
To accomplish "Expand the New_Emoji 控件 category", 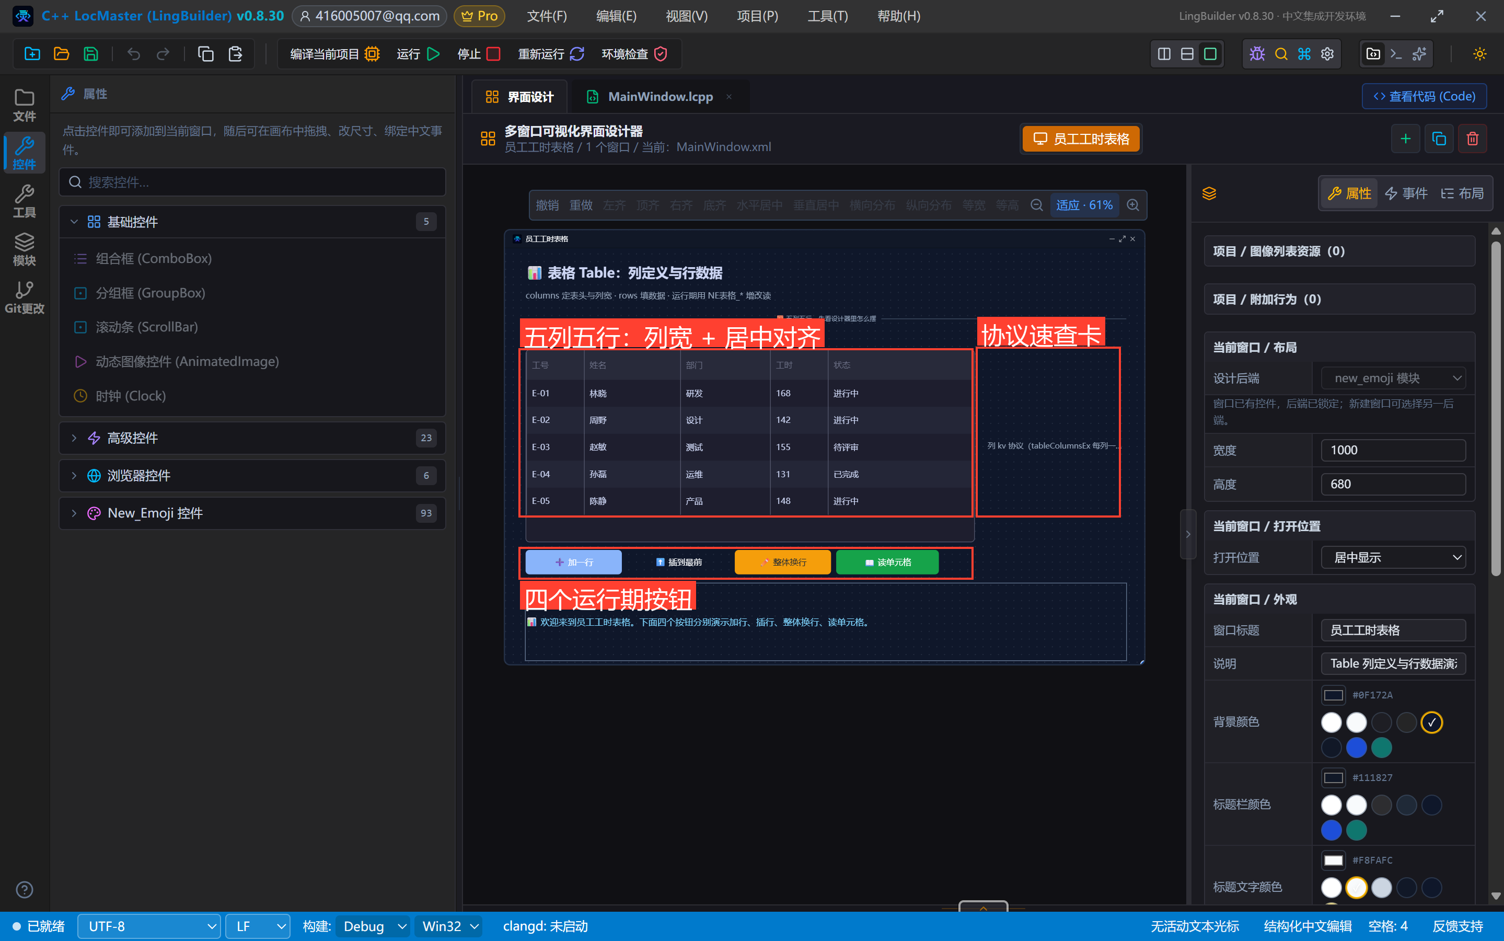I will [252, 513].
